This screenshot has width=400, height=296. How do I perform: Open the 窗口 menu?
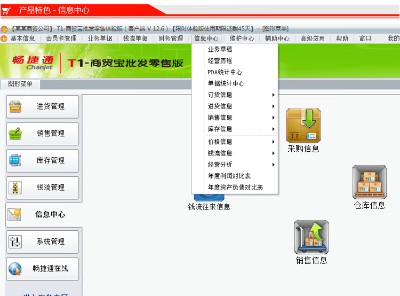point(365,38)
